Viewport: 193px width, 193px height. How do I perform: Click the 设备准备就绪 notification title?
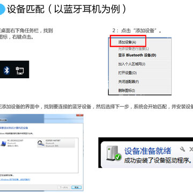pos(147,151)
